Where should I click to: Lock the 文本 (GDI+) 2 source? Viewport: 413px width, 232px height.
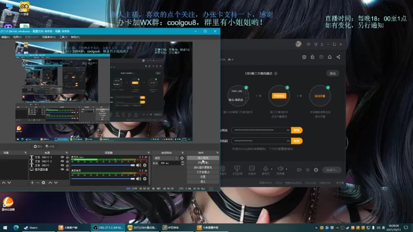point(67,161)
